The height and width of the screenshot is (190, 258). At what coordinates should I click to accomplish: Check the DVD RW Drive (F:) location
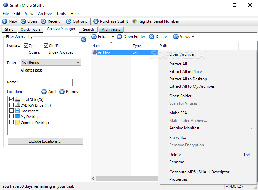11,105
